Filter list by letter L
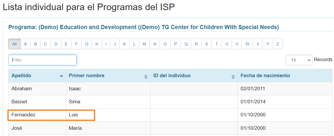334x136 pixels. click(134, 44)
